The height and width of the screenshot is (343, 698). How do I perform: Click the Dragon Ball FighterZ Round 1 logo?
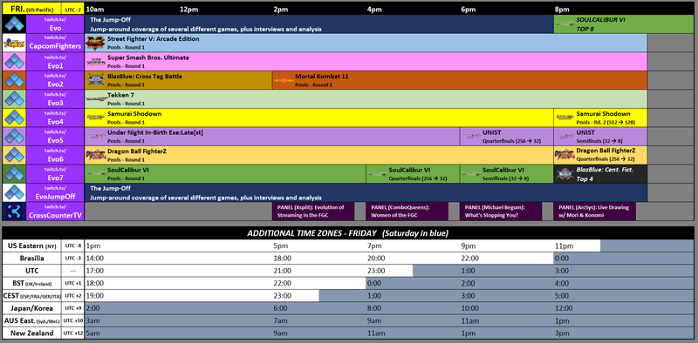(x=95, y=155)
